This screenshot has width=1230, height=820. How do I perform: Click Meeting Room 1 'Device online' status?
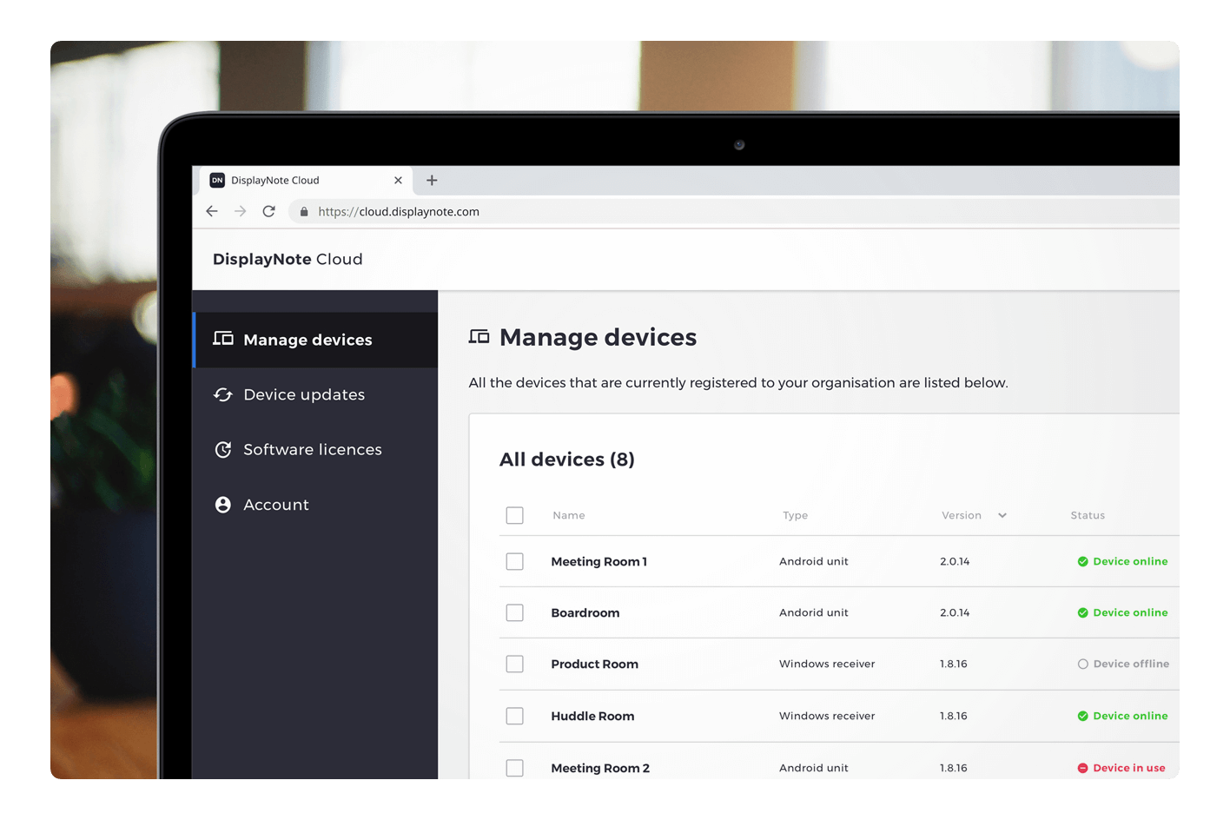[1131, 561]
